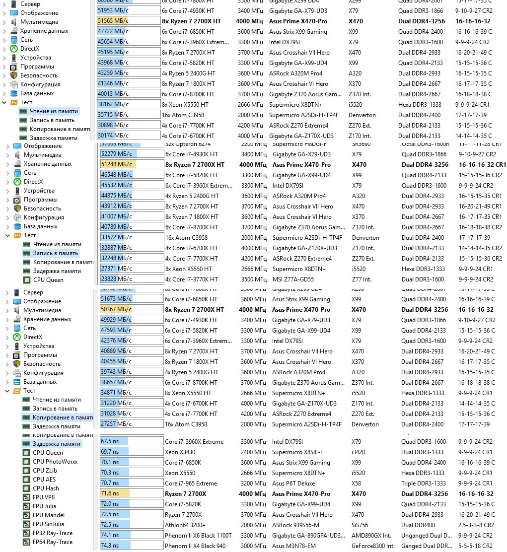Screen dimensions: 507x552
Task: Click the GeForce8300 Int. chipset cell
Action: pyautogui.click(x=373, y=546)
